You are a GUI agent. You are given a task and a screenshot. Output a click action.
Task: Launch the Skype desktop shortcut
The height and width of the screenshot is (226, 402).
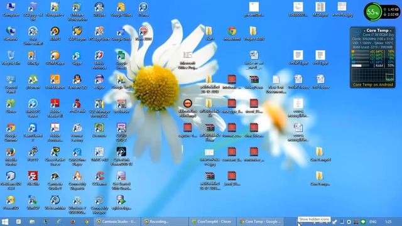tap(77, 58)
